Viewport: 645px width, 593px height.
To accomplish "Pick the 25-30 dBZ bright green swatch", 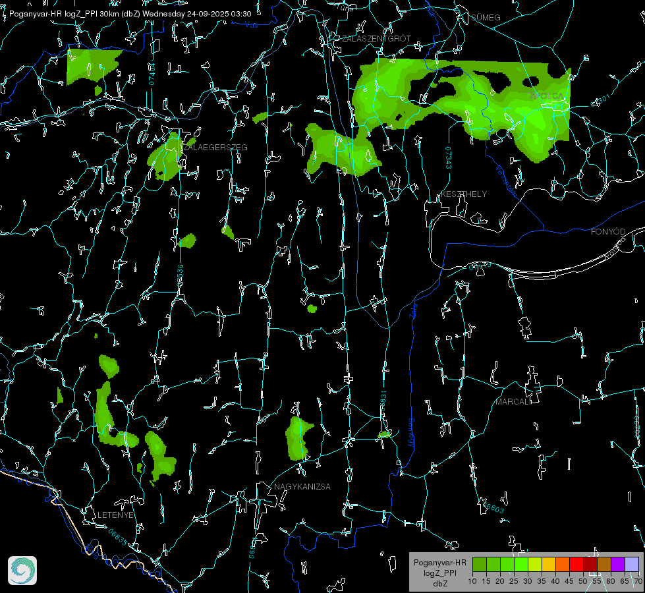I will click(521, 564).
